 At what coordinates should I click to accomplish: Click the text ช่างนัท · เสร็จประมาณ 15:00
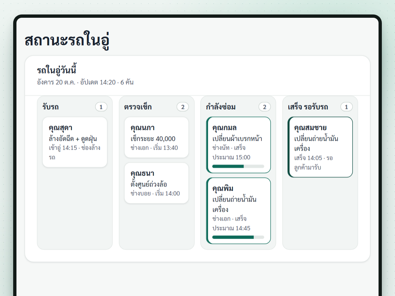point(231,153)
